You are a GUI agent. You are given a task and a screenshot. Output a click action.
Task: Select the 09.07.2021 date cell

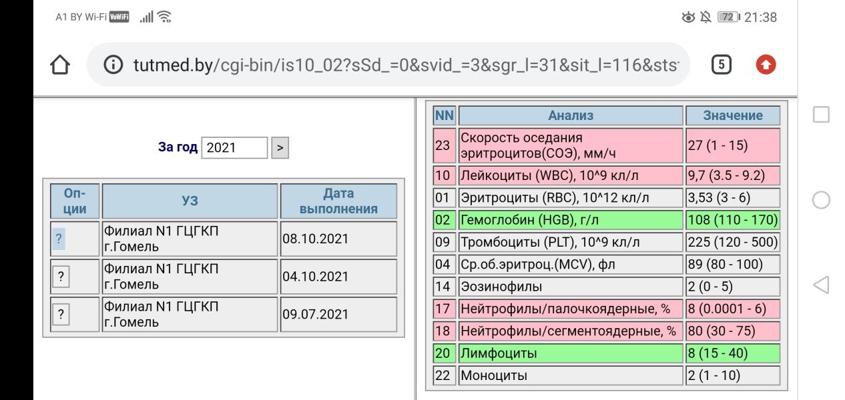[338, 315]
